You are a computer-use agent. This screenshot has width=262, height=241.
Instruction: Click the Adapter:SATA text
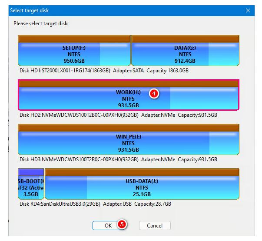point(128,70)
